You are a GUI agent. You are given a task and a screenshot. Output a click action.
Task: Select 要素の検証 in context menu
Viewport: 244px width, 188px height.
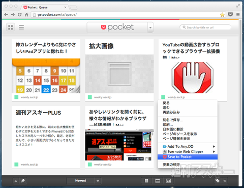(x=188, y=165)
